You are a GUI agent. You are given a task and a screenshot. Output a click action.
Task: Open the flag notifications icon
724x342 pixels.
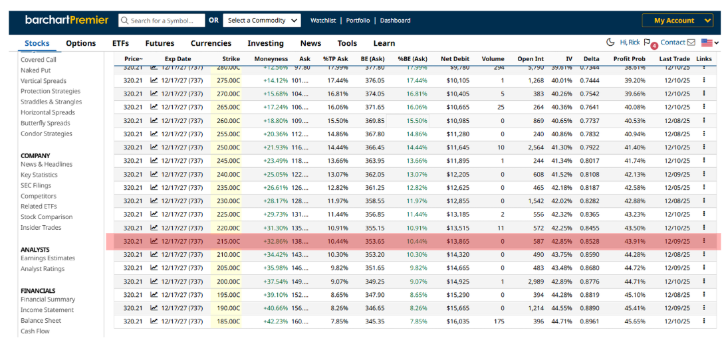click(x=647, y=43)
